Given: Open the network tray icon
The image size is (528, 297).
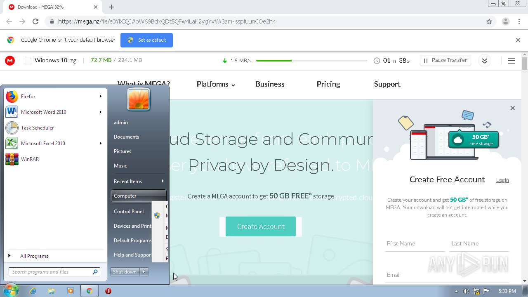Looking at the screenshot, I should point(476,291).
